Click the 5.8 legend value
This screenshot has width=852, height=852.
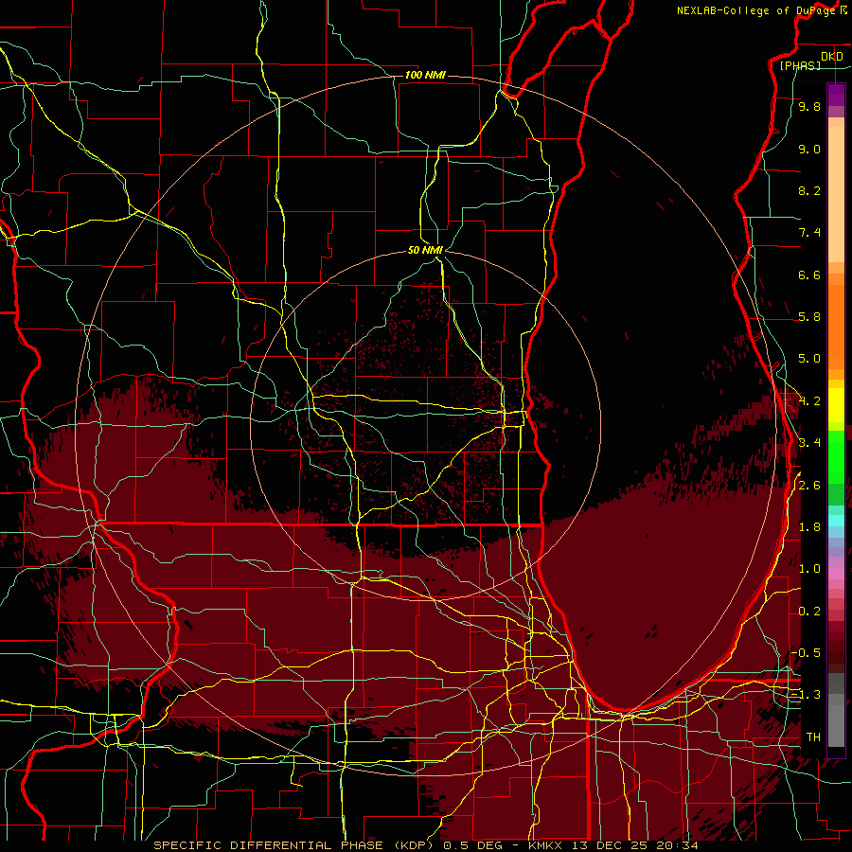pyautogui.click(x=809, y=317)
